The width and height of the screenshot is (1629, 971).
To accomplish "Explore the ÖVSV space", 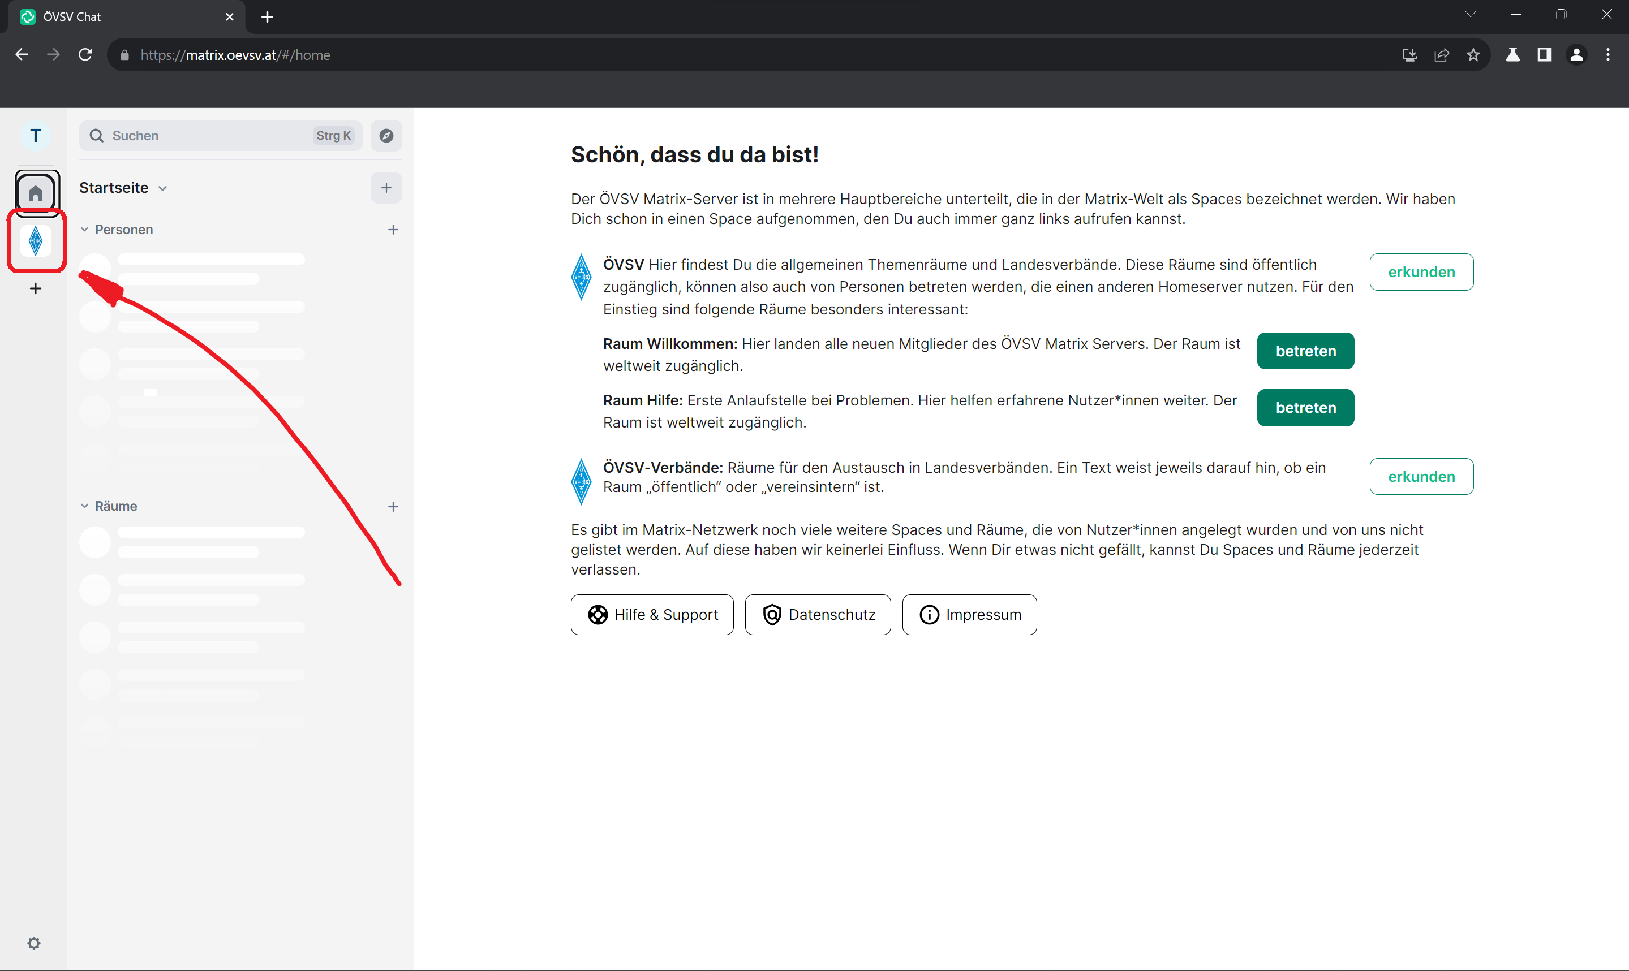I will (1421, 271).
